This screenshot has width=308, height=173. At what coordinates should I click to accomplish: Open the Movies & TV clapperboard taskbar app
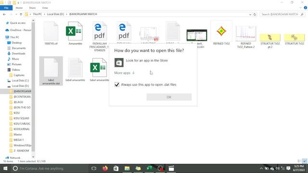point(171,169)
